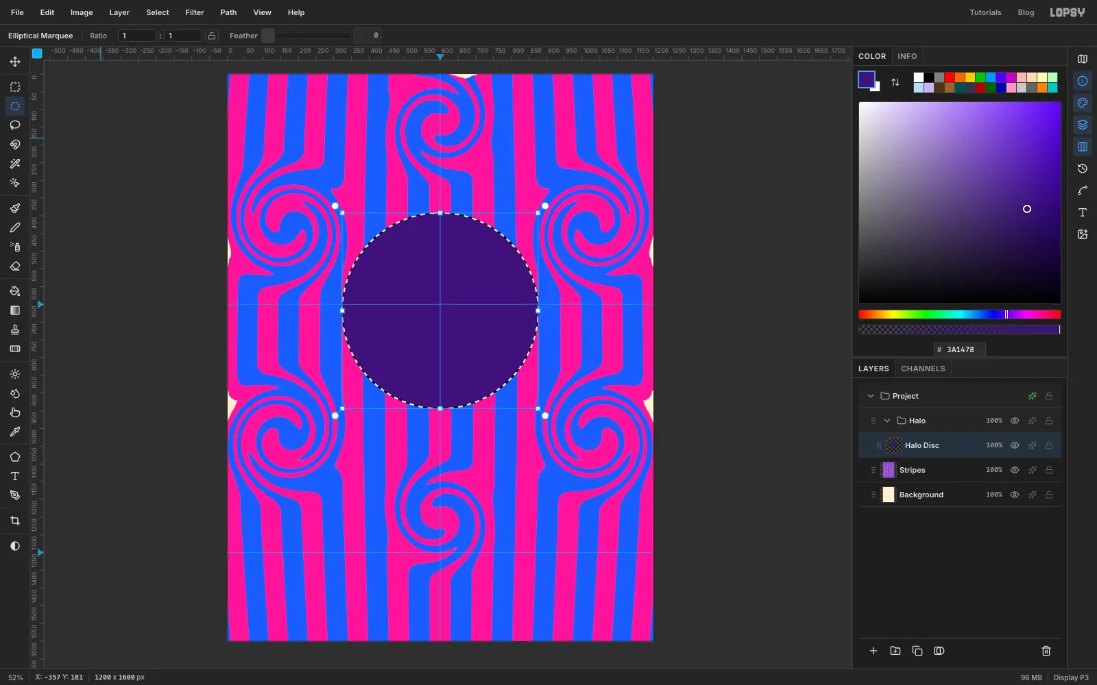Delete layer with trash icon
Image resolution: width=1097 pixels, height=685 pixels.
click(x=1046, y=651)
